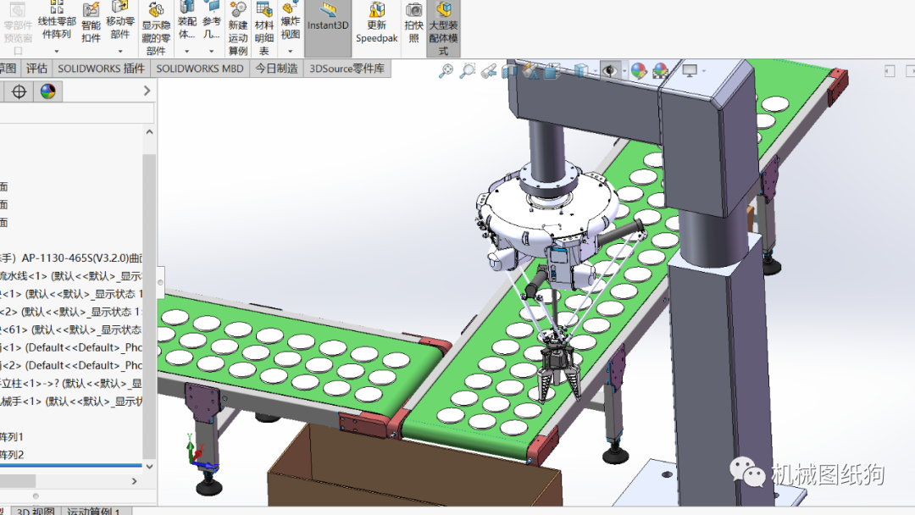Switch to the 评估 (Evaluate) tab
This screenshot has height=515, width=915.
pyautogui.click(x=36, y=69)
